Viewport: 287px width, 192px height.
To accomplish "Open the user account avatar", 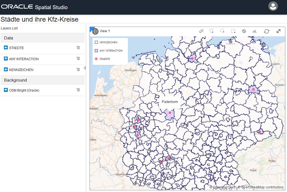I will click(273, 6).
